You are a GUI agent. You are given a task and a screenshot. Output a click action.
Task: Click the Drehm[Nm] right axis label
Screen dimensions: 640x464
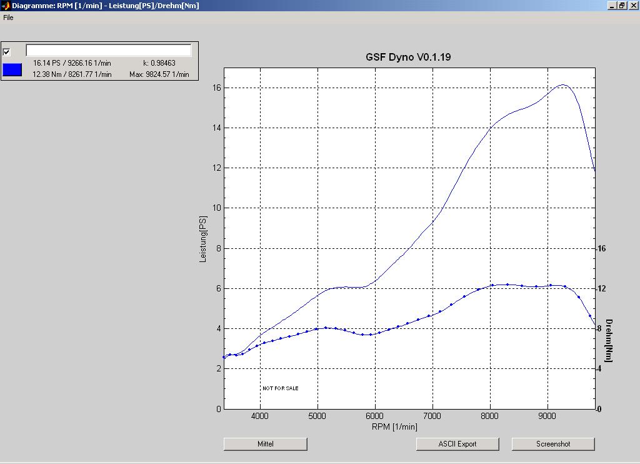(609, 341)
